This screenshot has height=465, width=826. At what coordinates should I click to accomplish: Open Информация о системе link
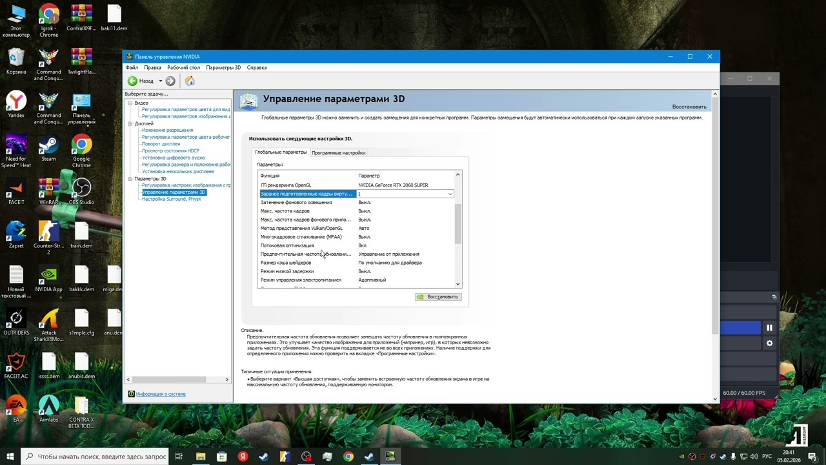coord(161,394)
